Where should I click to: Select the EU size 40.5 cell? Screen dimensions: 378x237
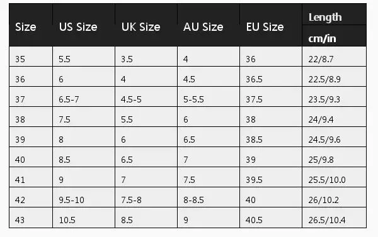coord(271,218)
